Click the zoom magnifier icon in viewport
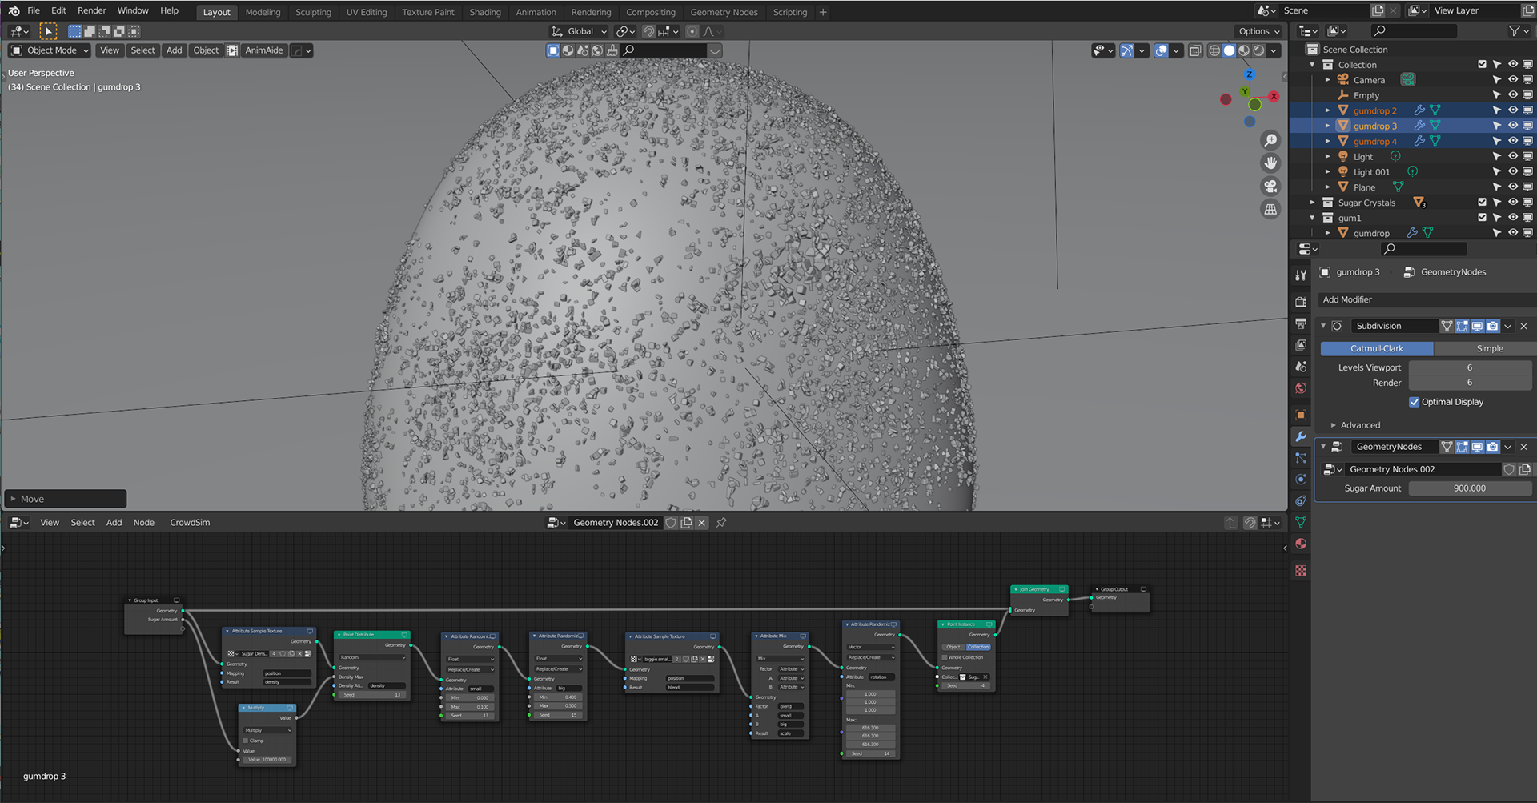Image resolution: width=1537 pixels, height=803 pixels. [1270, 141]
